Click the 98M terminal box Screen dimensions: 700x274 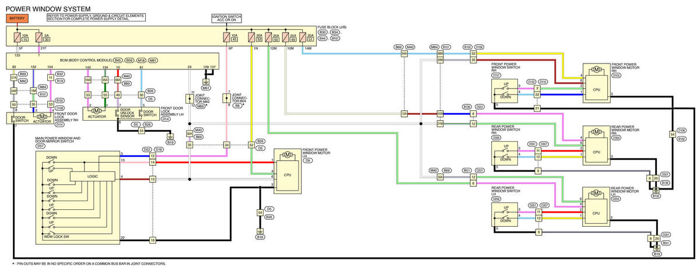[440, 52]
